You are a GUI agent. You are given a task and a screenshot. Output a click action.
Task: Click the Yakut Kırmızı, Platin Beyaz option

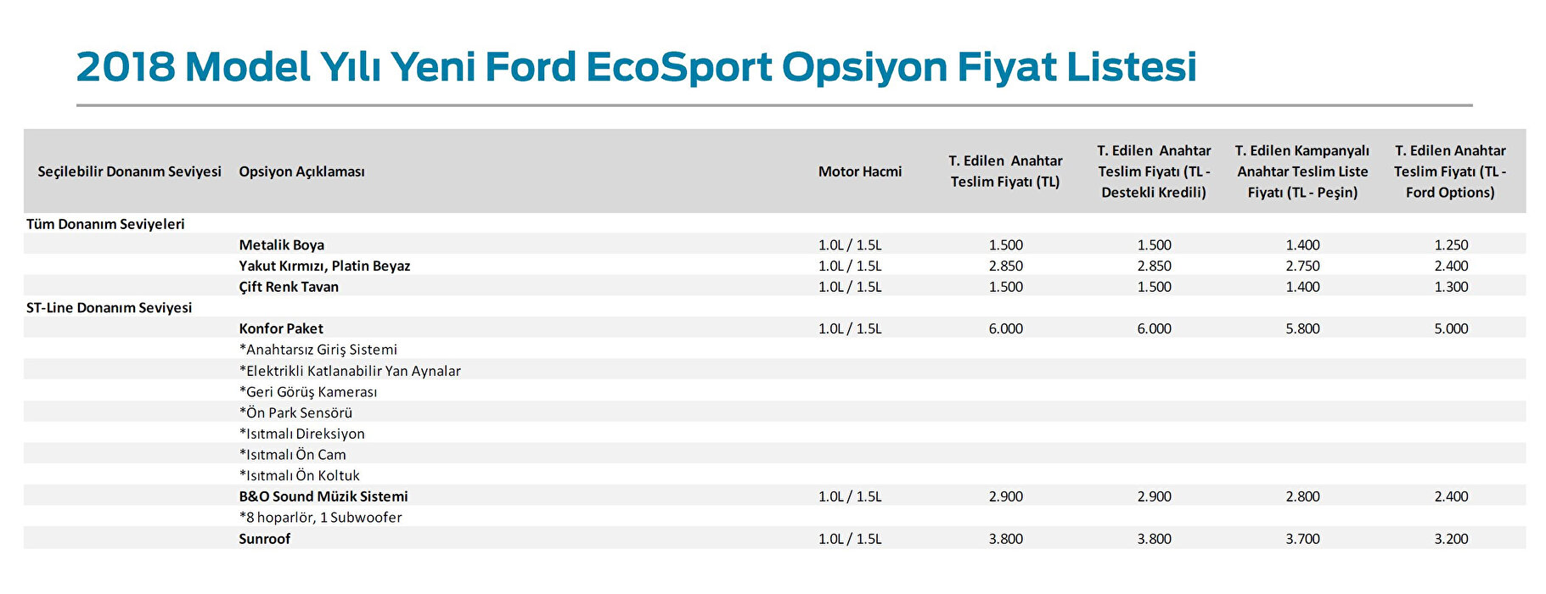pos(324,266)
